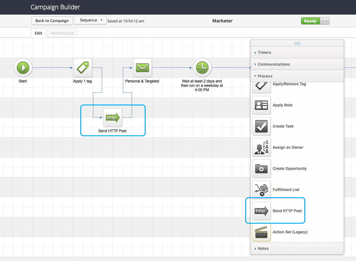Viewport: 356px width, 261px height.
Task: Select the green clock timer node
Action: click(202, 68)
